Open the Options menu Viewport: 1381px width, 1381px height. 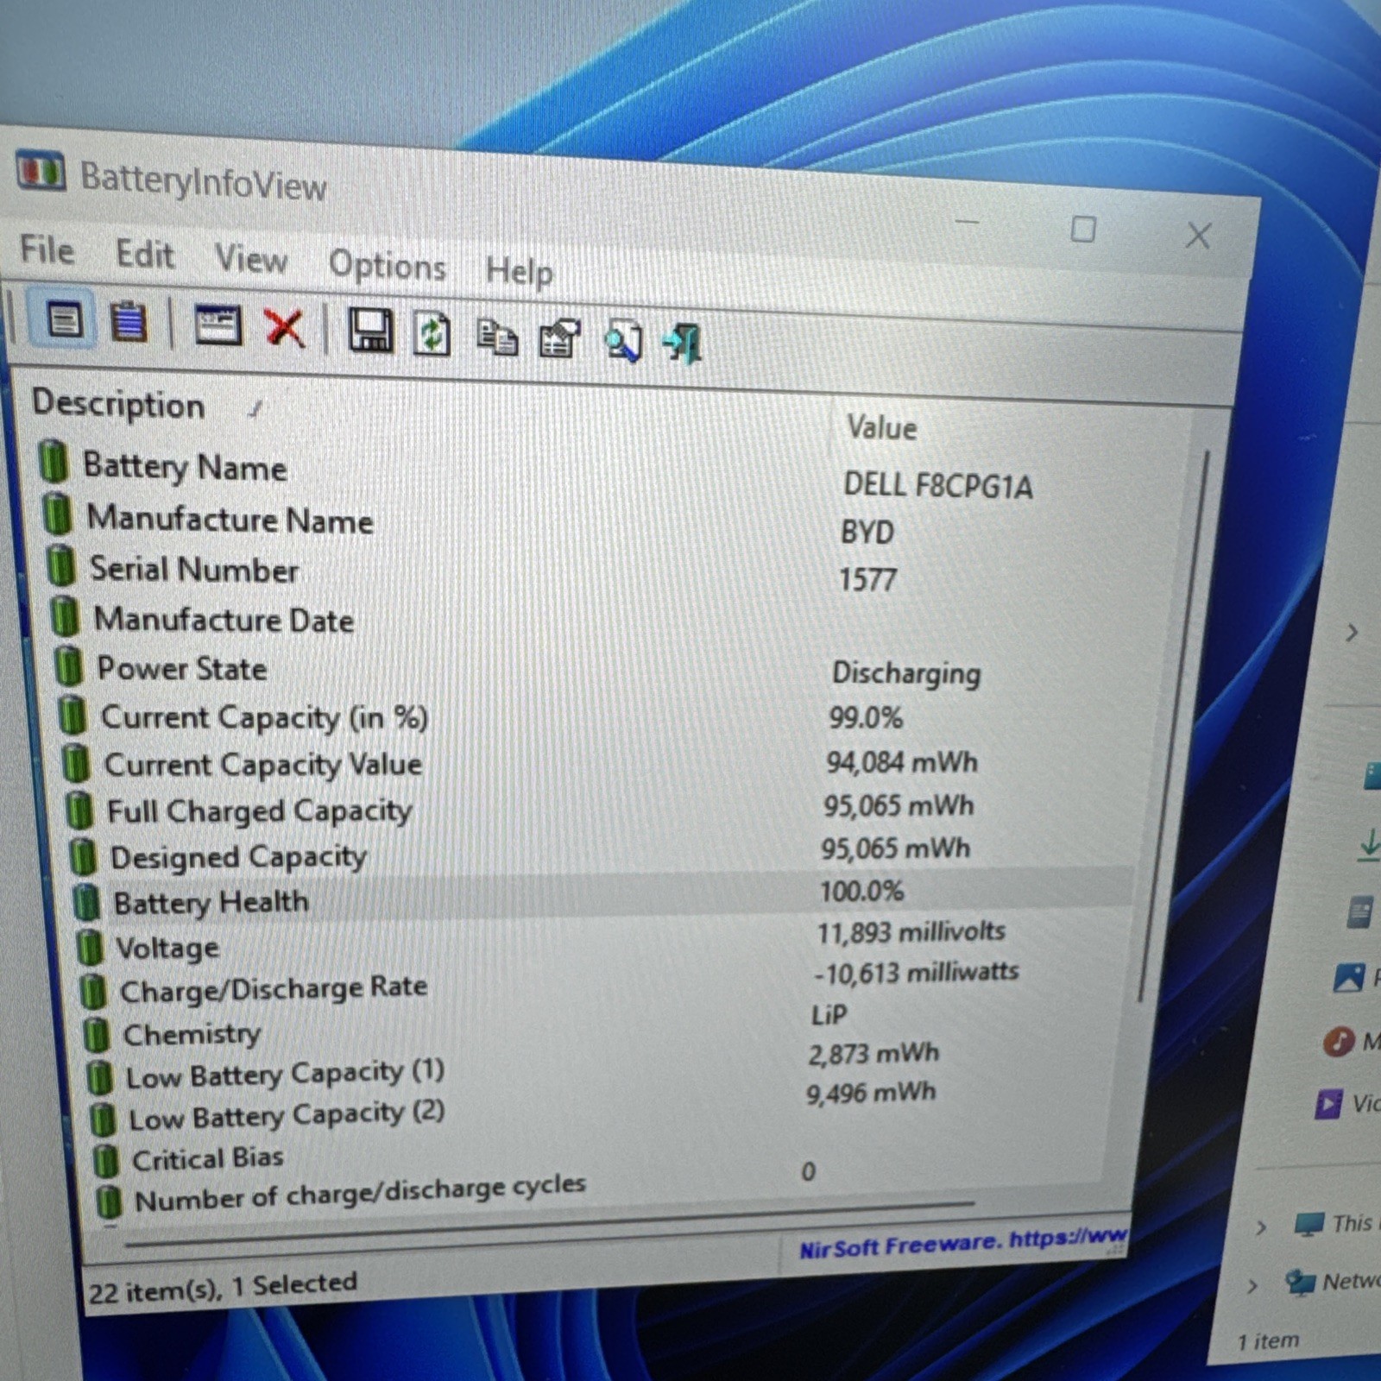(x=387, y=266)
